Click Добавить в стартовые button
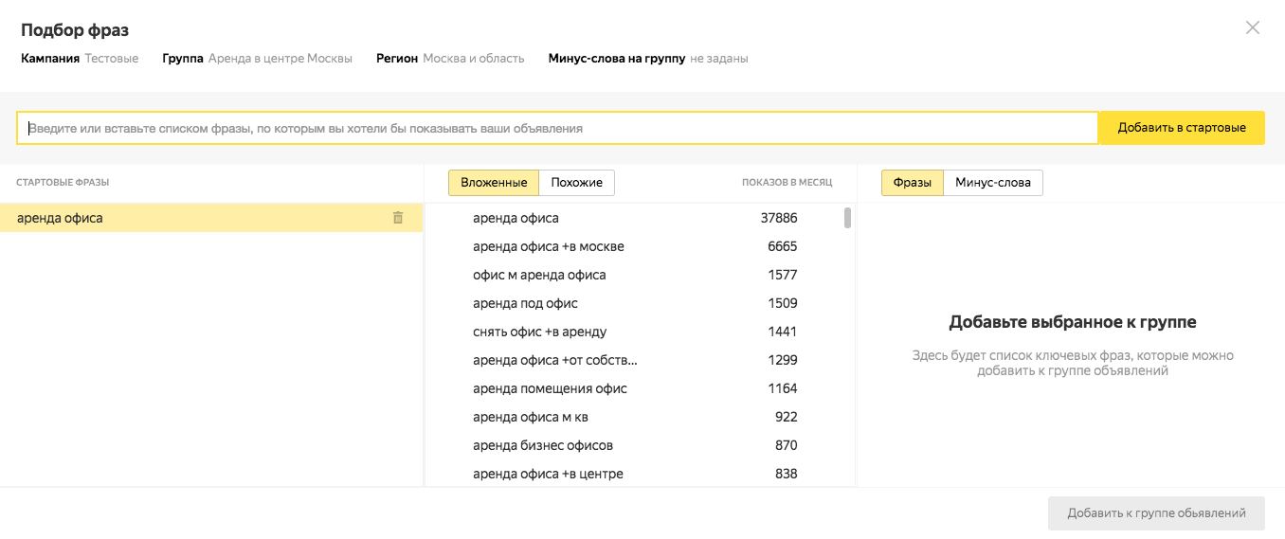The height and width of the screenshot is (539, 1285). [1181, 128]
